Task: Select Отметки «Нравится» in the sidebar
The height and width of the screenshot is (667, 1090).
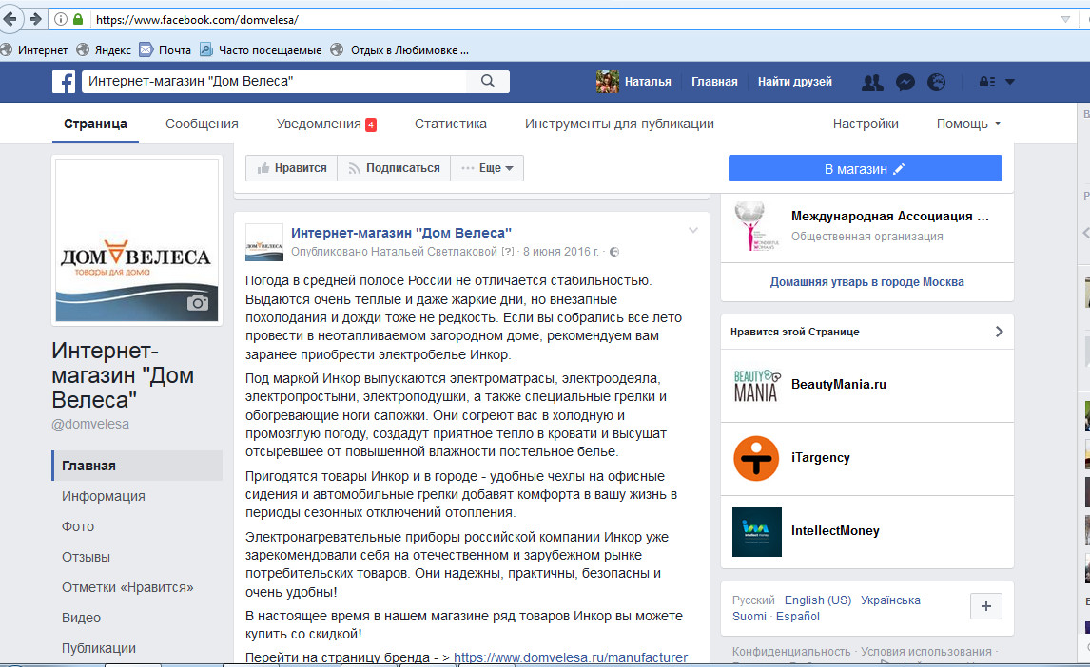Action: click(127, 588)
